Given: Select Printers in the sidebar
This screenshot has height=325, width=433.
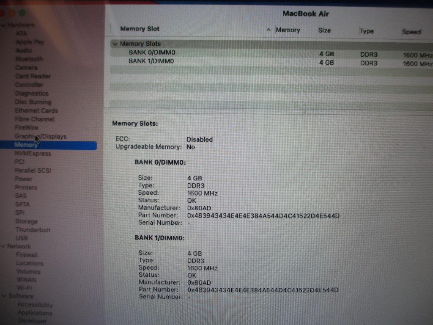Looking at the screenshot, I should tap(26, 187).
